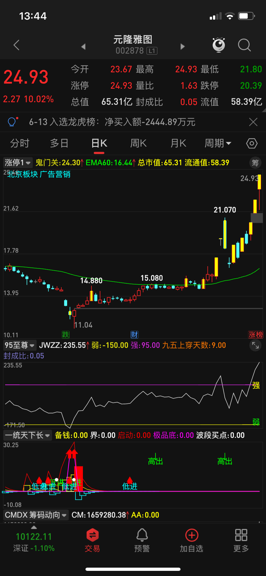266x576 pixels.
Task: Expand the 95至尊 indicator to fullscreen
Action: click(255, 346)
